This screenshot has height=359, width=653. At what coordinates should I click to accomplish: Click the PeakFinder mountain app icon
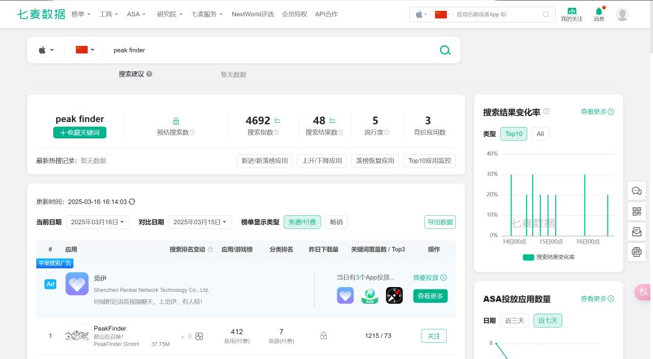click(77, 335)
